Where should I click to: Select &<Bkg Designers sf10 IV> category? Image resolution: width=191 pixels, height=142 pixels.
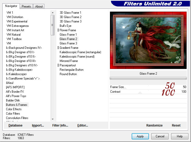coord(22,65)
